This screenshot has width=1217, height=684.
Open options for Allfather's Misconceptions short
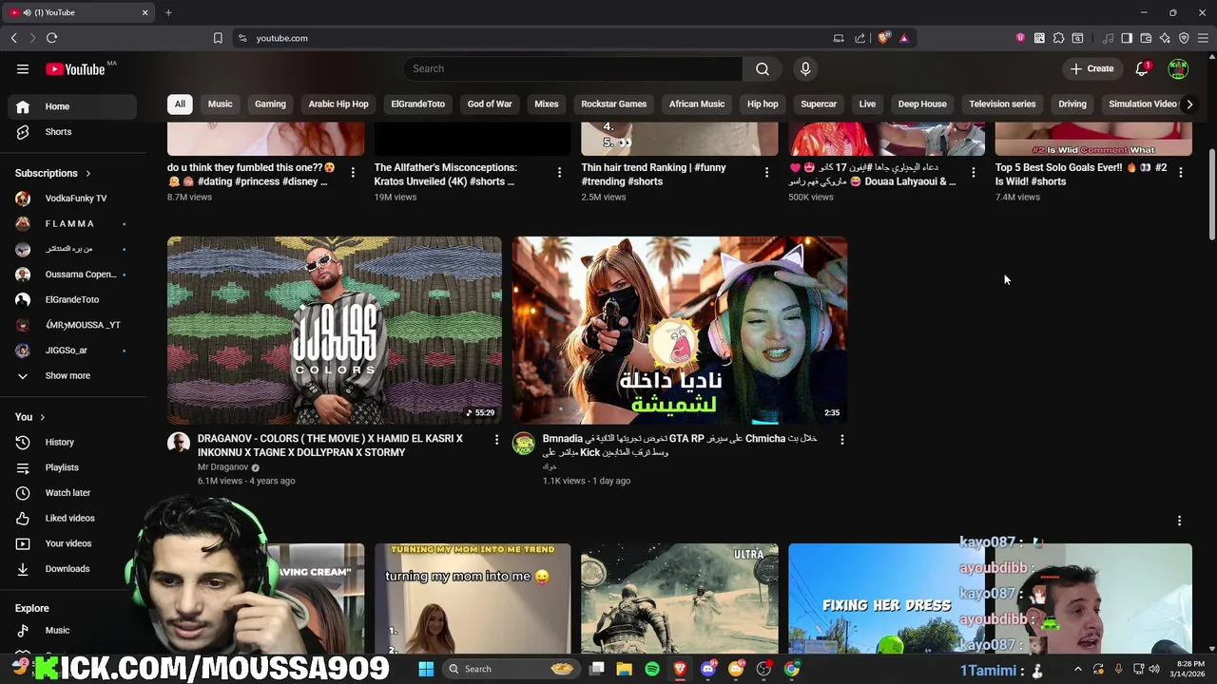pos(559,172)
